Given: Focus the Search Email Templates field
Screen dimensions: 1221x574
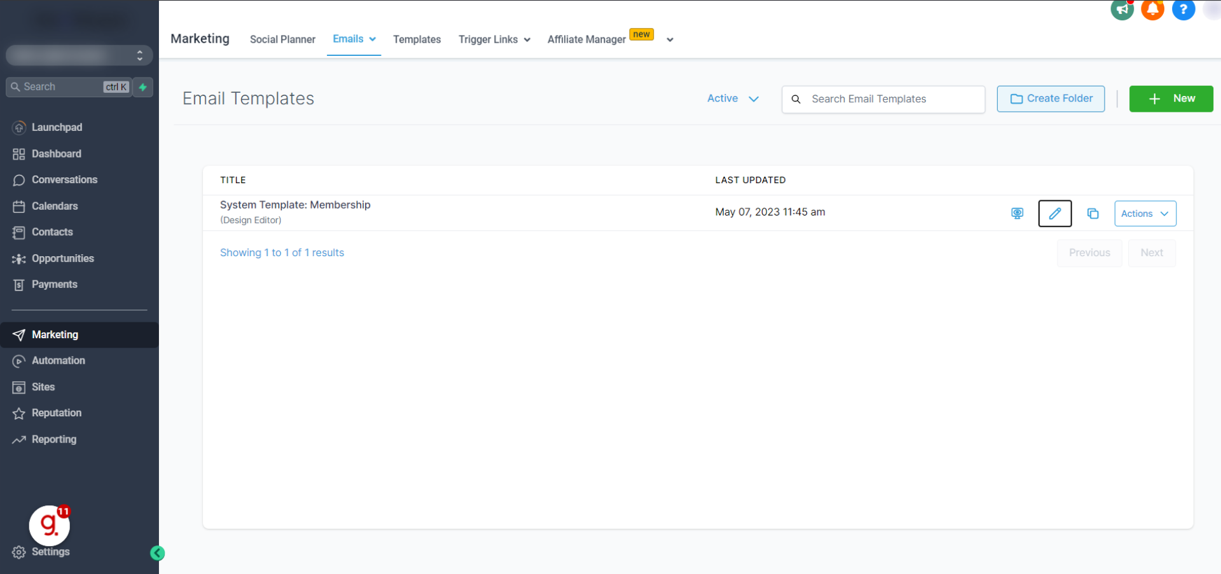Looking at the screenshot, I should [x=883, y=99].
